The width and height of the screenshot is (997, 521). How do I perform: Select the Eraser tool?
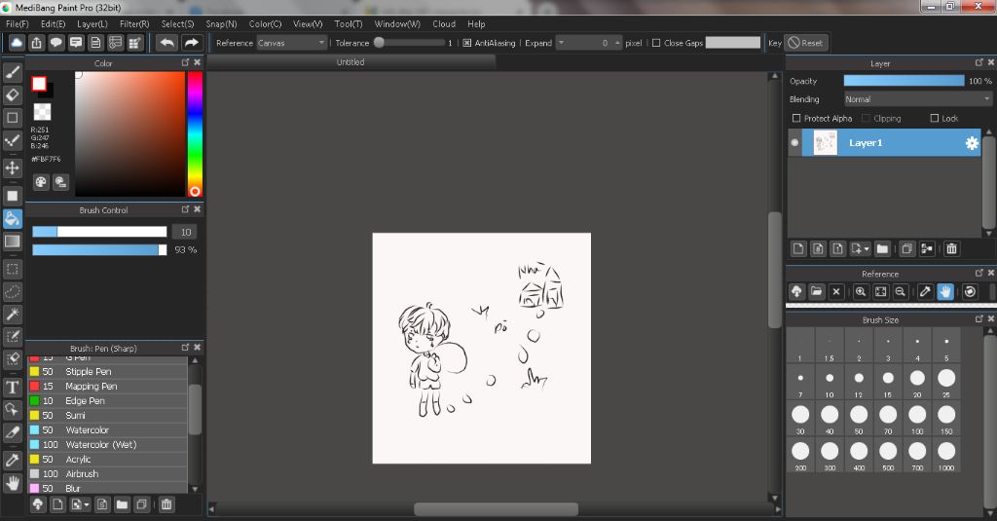tap(12, 94)
